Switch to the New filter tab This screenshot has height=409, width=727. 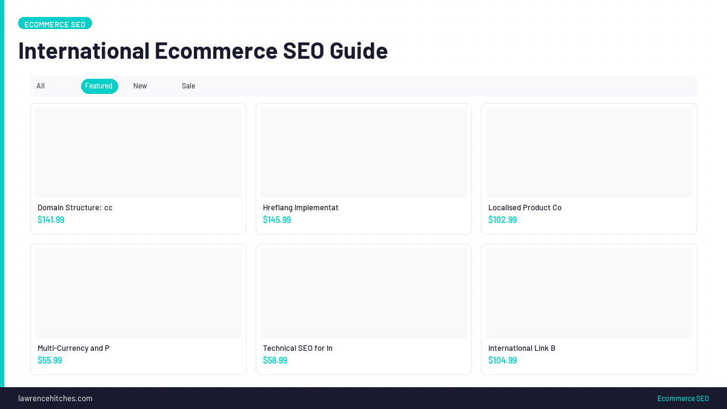141,86
